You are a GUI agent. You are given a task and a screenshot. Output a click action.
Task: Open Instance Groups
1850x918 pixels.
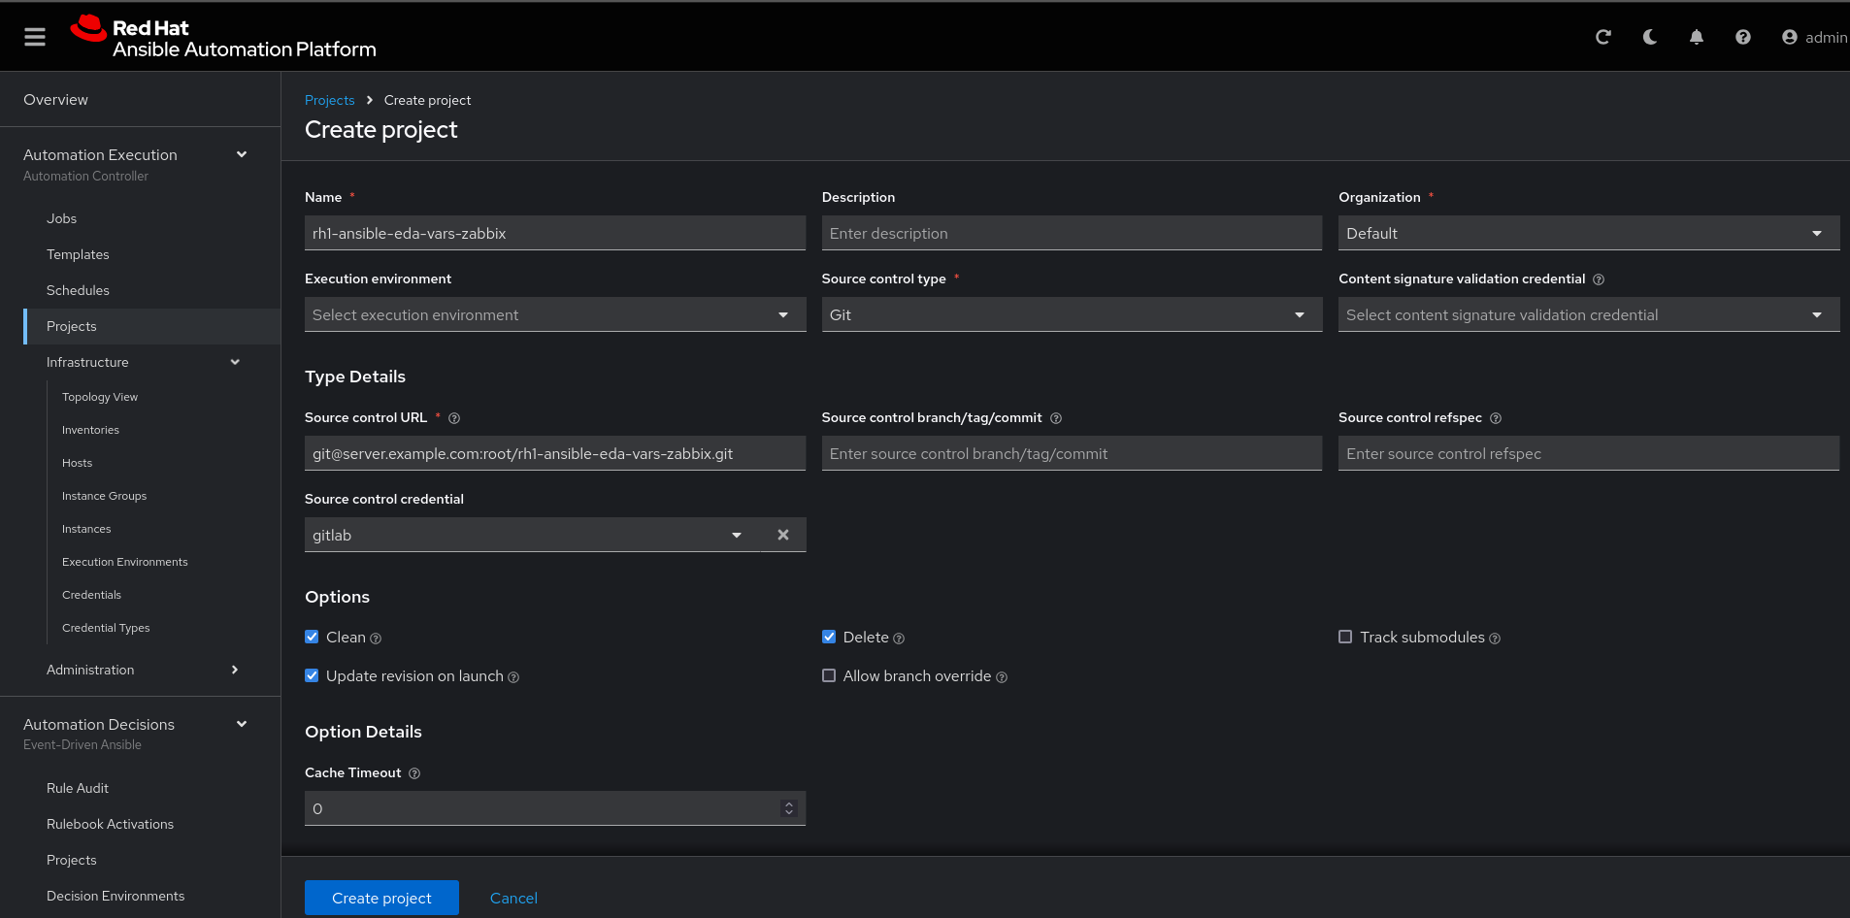tap(104, 496)
